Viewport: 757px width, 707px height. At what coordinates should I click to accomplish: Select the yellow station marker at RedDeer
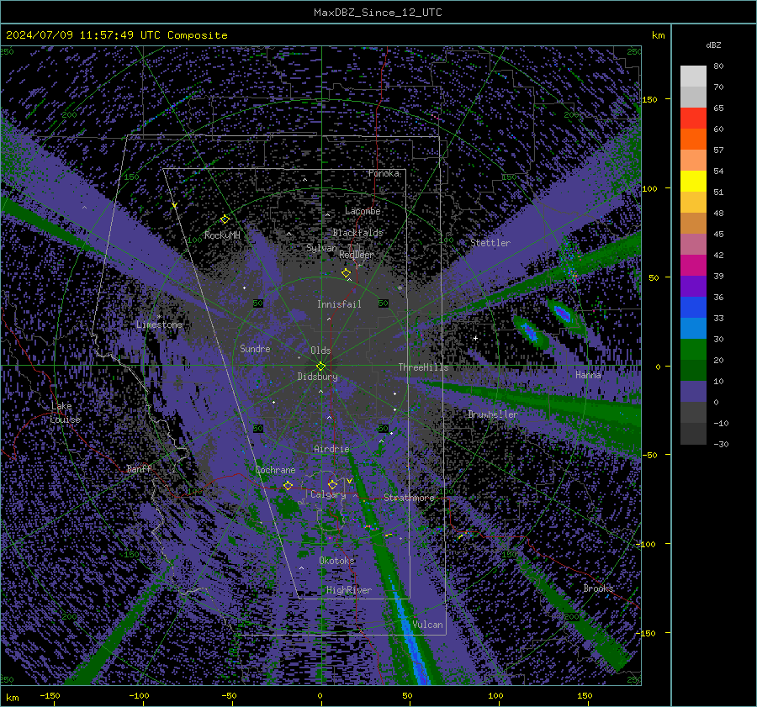(346, 273)
